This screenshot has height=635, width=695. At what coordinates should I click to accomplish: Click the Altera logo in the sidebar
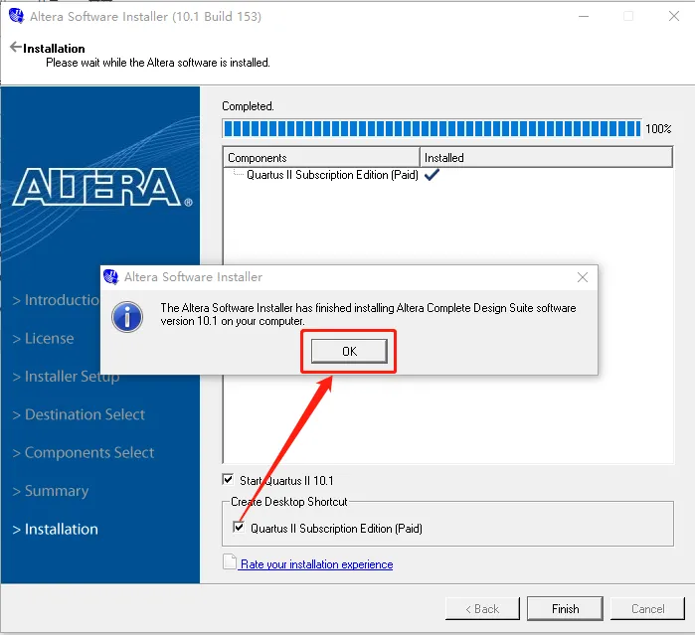pyautogui.click(x=102, y=187)
